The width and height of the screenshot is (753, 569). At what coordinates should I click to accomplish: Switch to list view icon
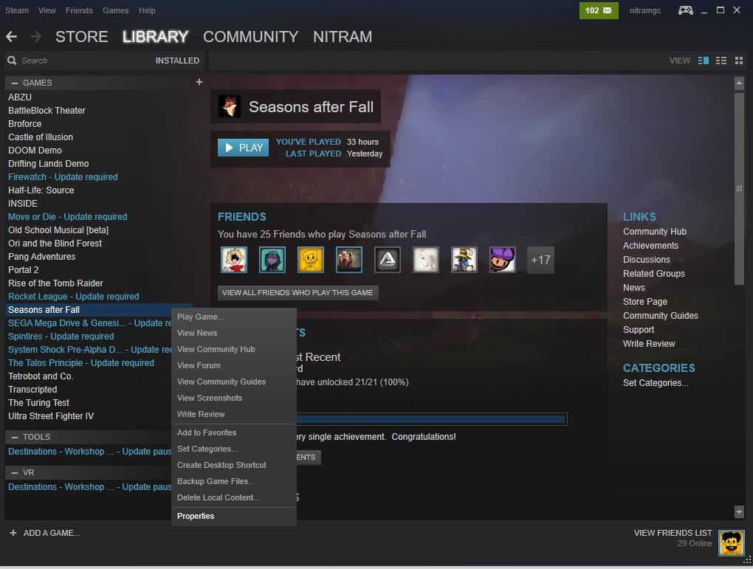tap(721, 61)
